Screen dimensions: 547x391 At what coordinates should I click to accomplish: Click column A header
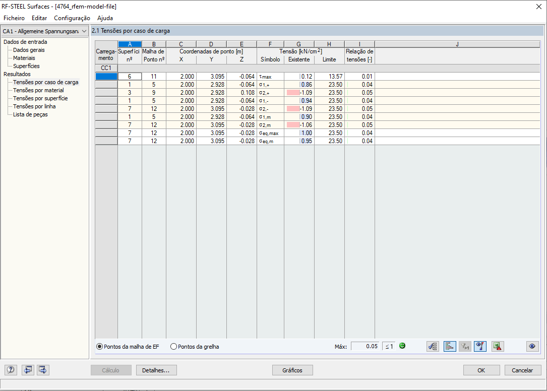click(x=130, y=44)
